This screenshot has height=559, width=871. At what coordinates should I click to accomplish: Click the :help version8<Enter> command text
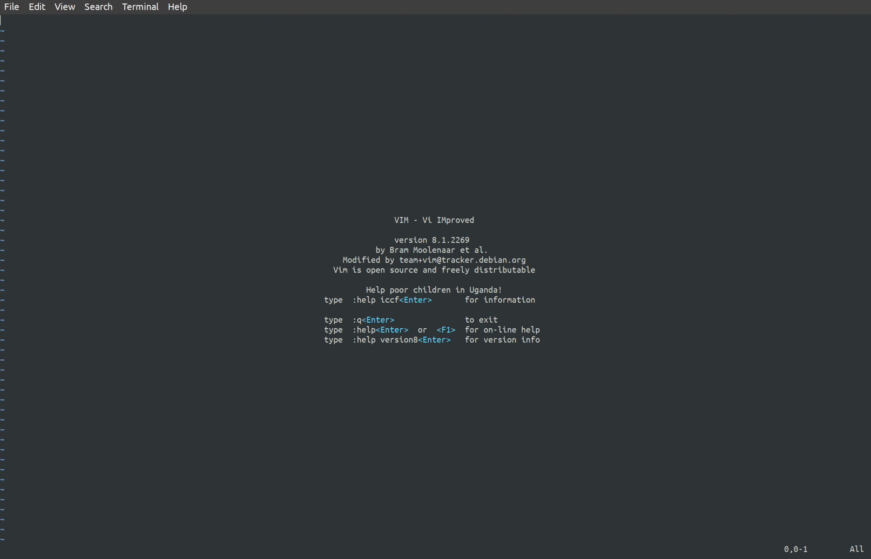tap(402, 340)
